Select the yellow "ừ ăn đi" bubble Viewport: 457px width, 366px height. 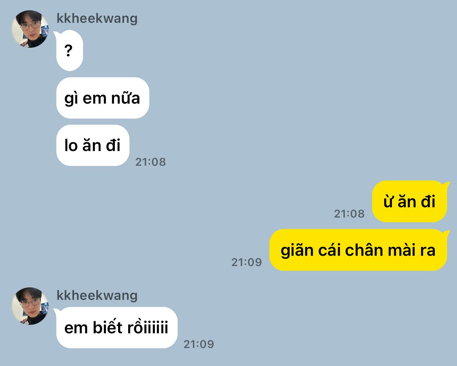pyautogui.click(x=410, y=201)
